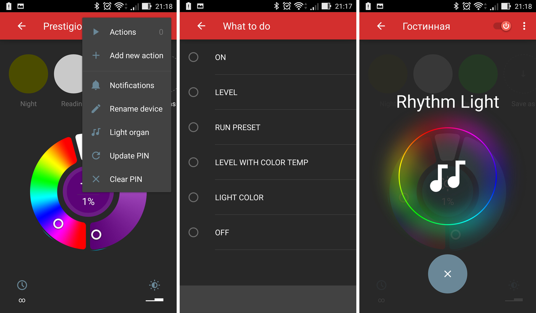Click the Notifications bell icon
This screenshot has height=313, width=536.
pos(96,85)
